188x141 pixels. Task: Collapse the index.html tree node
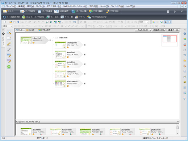point(50,40)
